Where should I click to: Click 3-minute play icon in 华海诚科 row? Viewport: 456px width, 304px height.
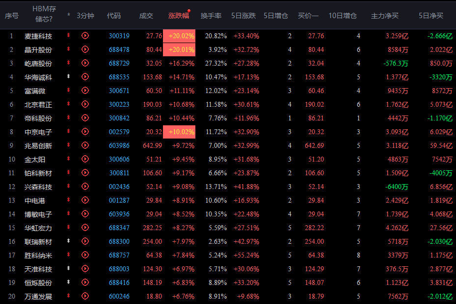pos(85,77)
